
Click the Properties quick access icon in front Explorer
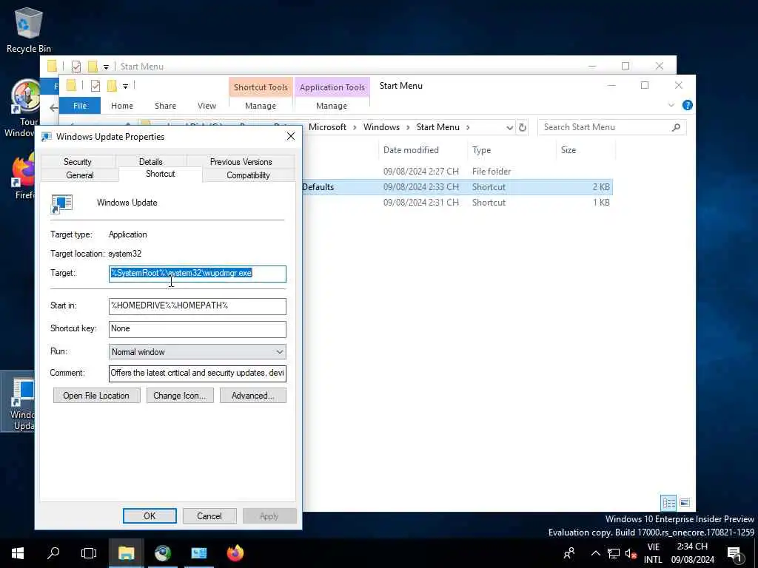[x=95, y=86]
